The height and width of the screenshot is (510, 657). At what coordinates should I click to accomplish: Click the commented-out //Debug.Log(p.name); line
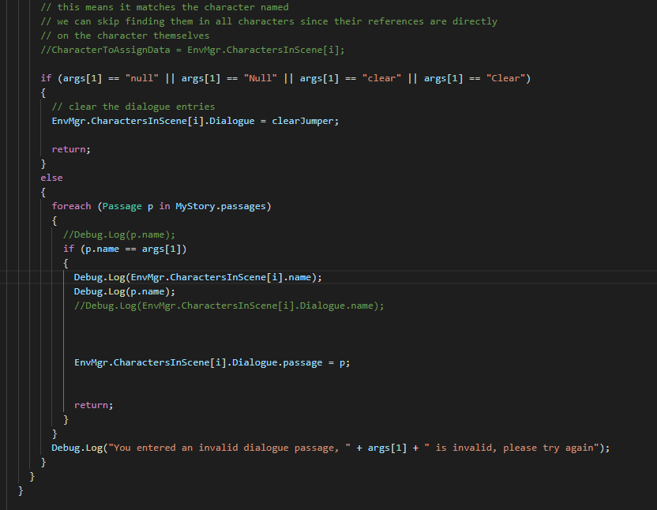click(119, 234)
